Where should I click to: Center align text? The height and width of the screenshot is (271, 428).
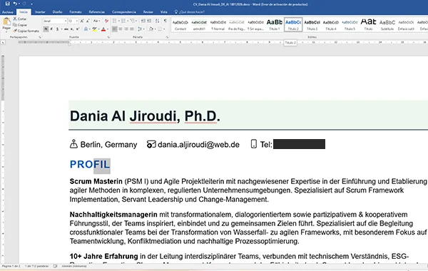coord(121,29)
